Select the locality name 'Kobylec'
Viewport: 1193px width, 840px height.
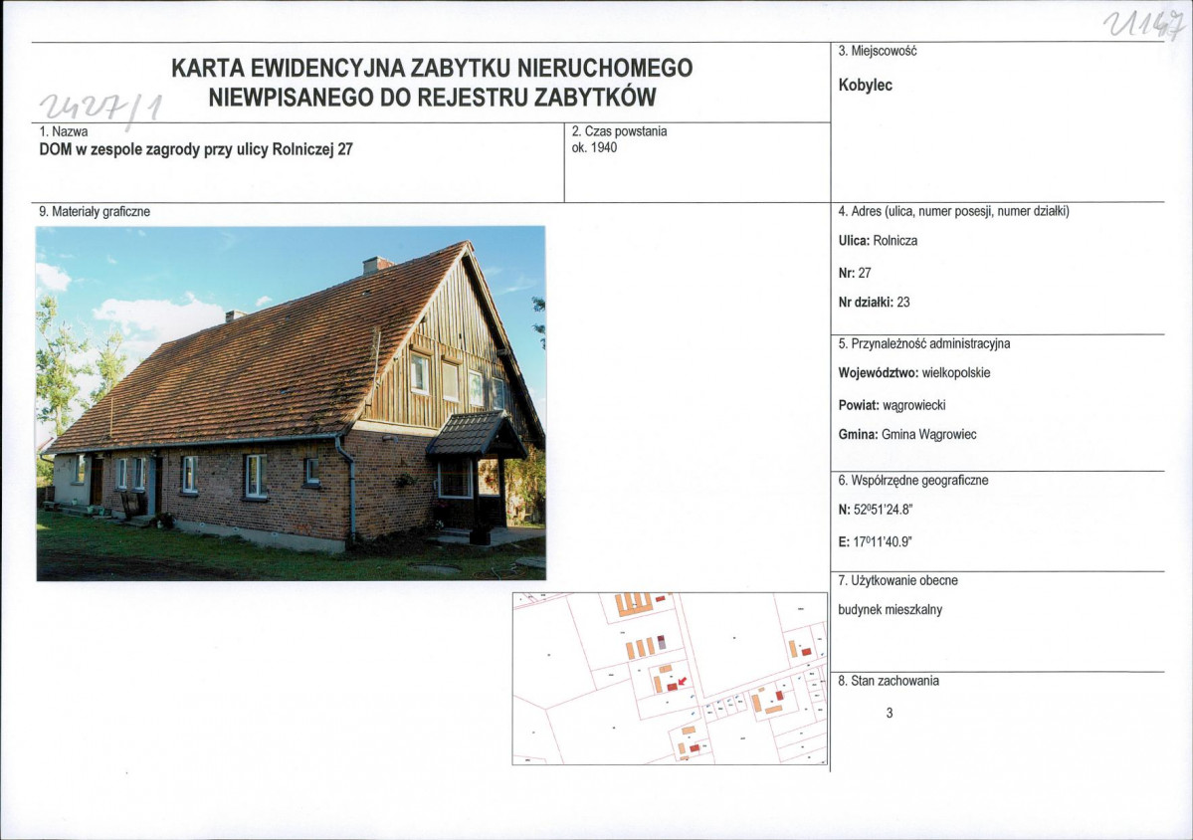865,86
